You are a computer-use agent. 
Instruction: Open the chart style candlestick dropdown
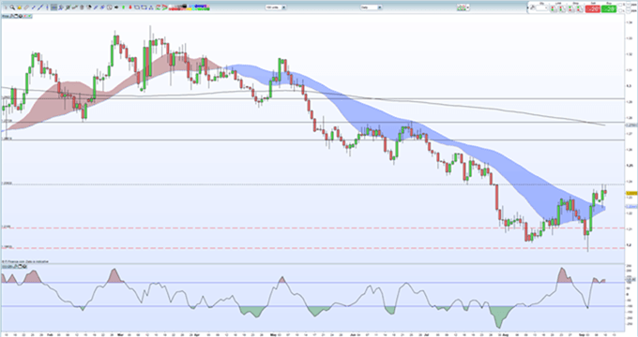(x=463, y=7)
